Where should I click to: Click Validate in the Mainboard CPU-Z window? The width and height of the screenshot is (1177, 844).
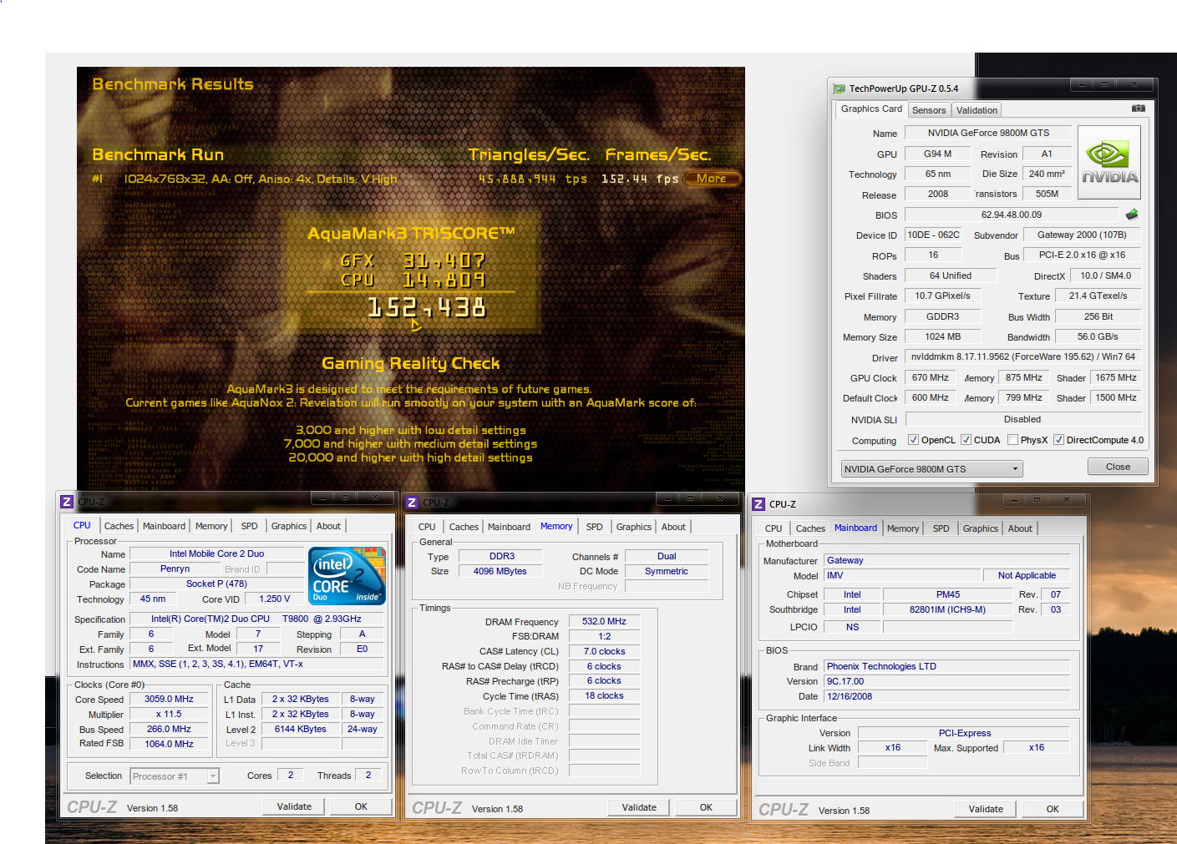click(x=986, y=809)
